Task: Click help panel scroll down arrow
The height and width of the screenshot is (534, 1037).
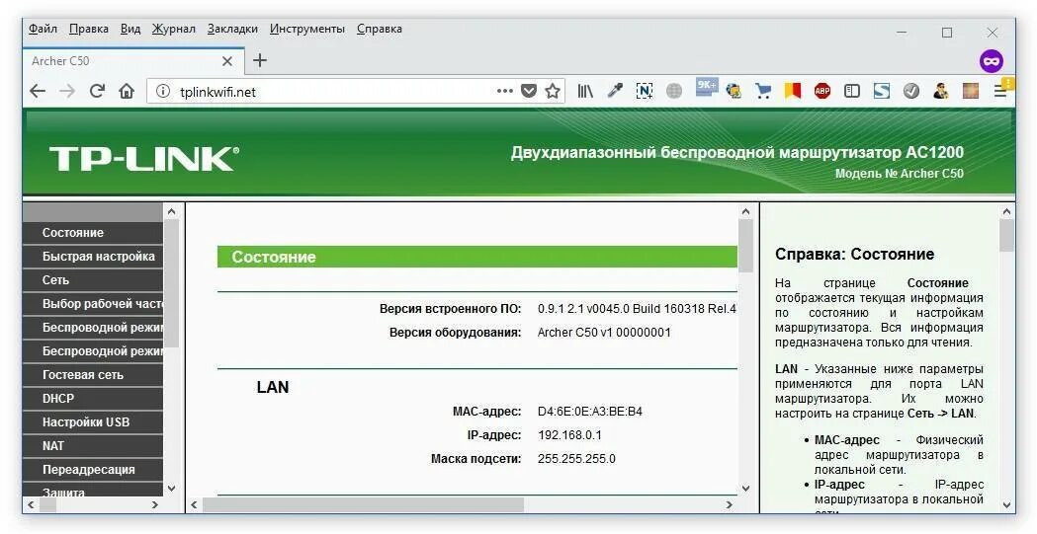Action: (1006, 505)
